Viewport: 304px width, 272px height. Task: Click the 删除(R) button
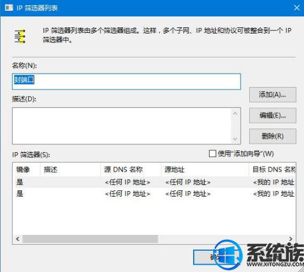(x=272, y=136)
